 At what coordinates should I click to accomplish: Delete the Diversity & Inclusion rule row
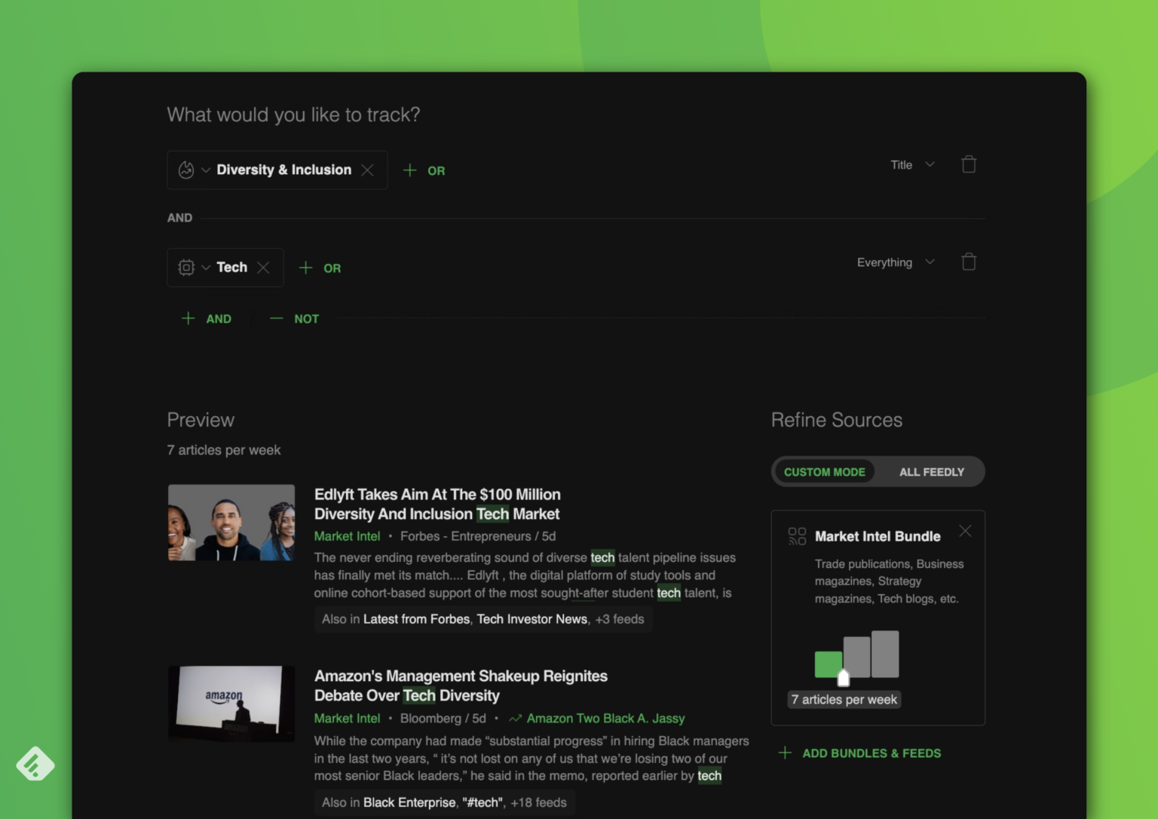[969, 164]
